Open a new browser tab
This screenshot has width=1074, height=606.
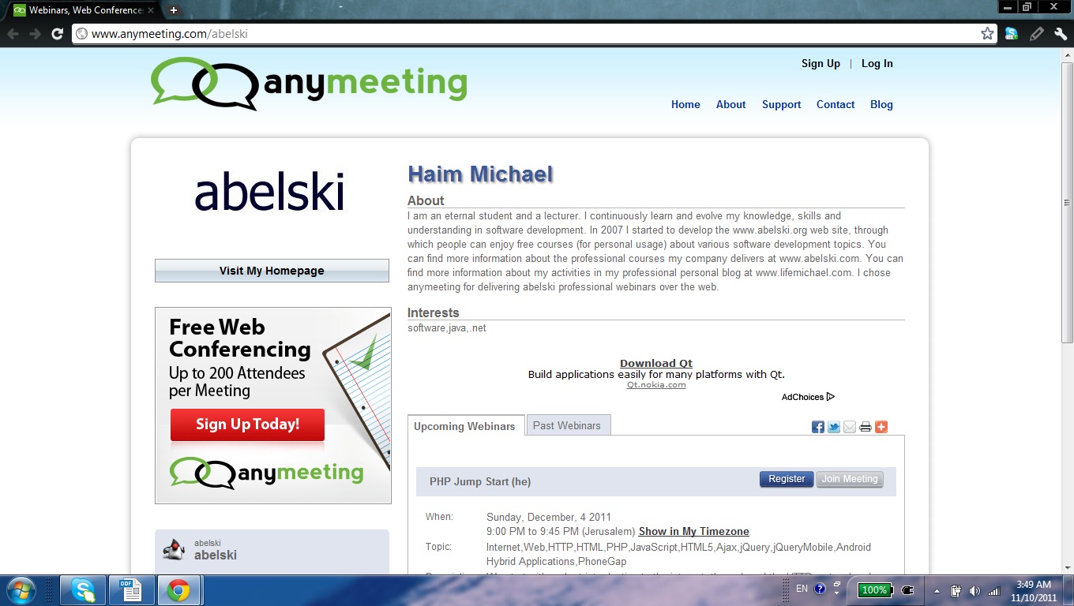pyautogui.click(x=174, y=10)
